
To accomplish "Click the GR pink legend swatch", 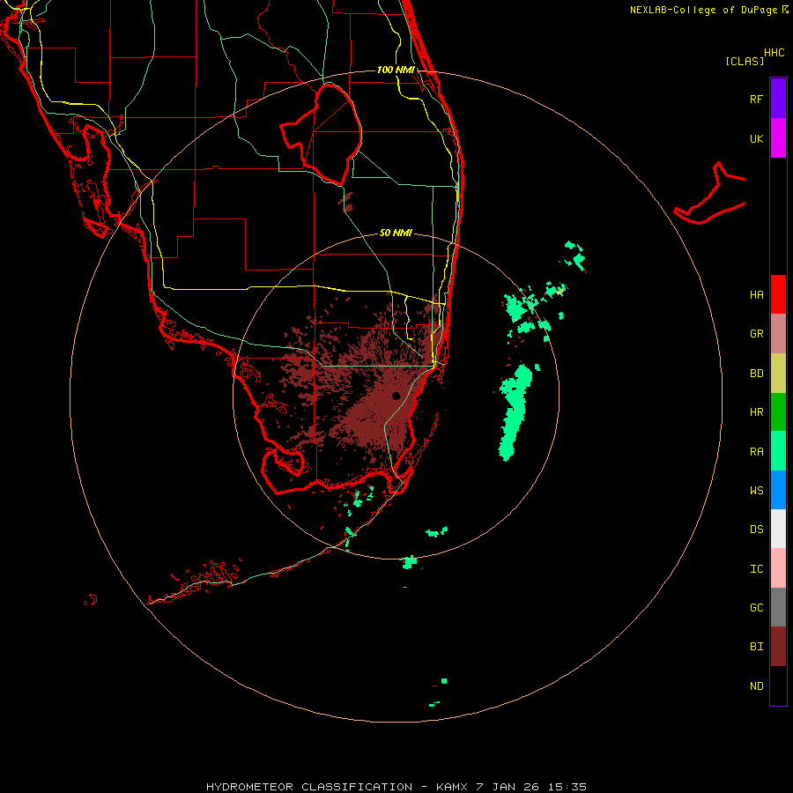I will pos(778,334).
